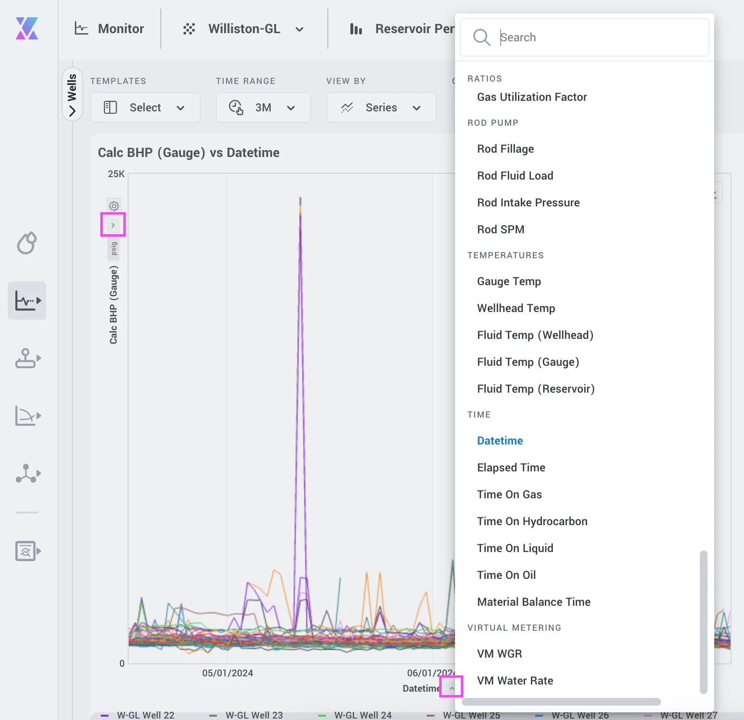Expand the y-axis variable chevron

[113, 225]
